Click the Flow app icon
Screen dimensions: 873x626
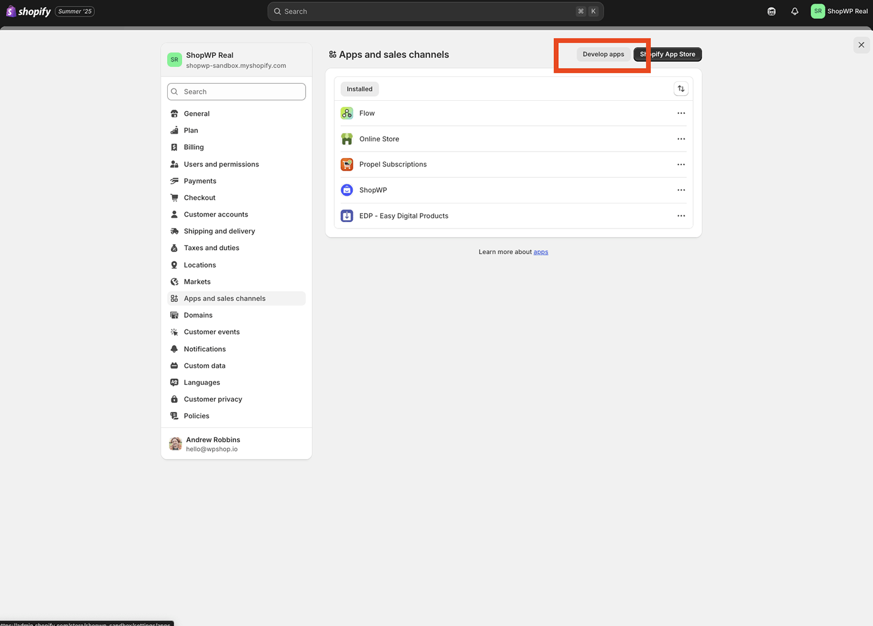click(x=347, y=113)
